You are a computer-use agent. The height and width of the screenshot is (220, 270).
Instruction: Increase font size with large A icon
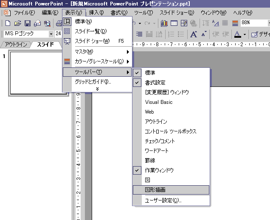tap(194, 34)
